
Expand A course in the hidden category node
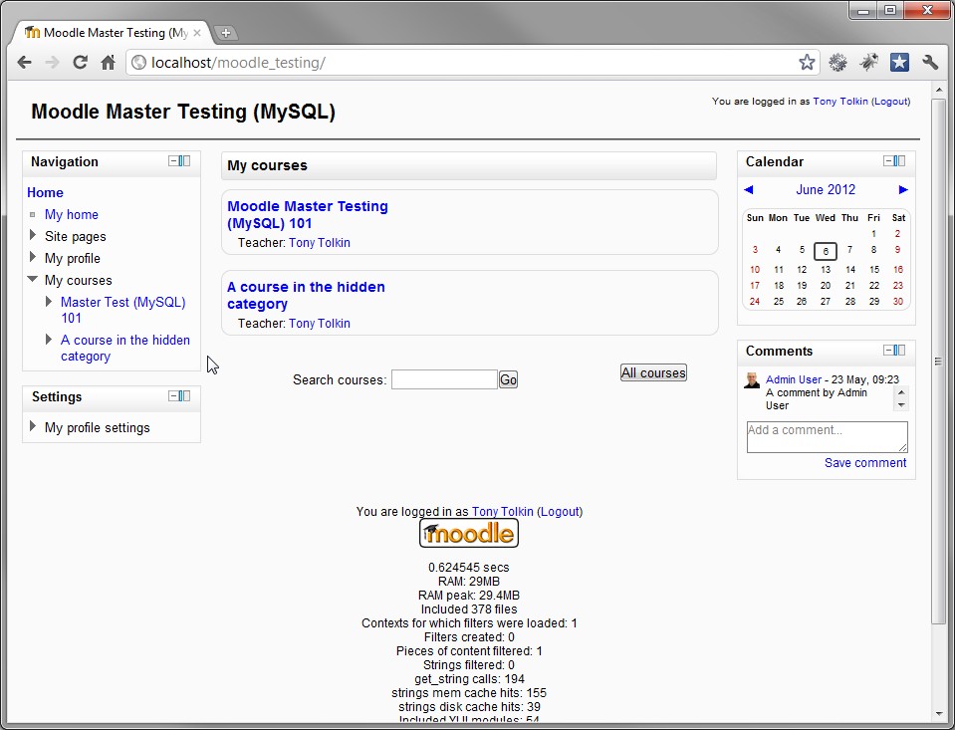click(x=49, y=339)
